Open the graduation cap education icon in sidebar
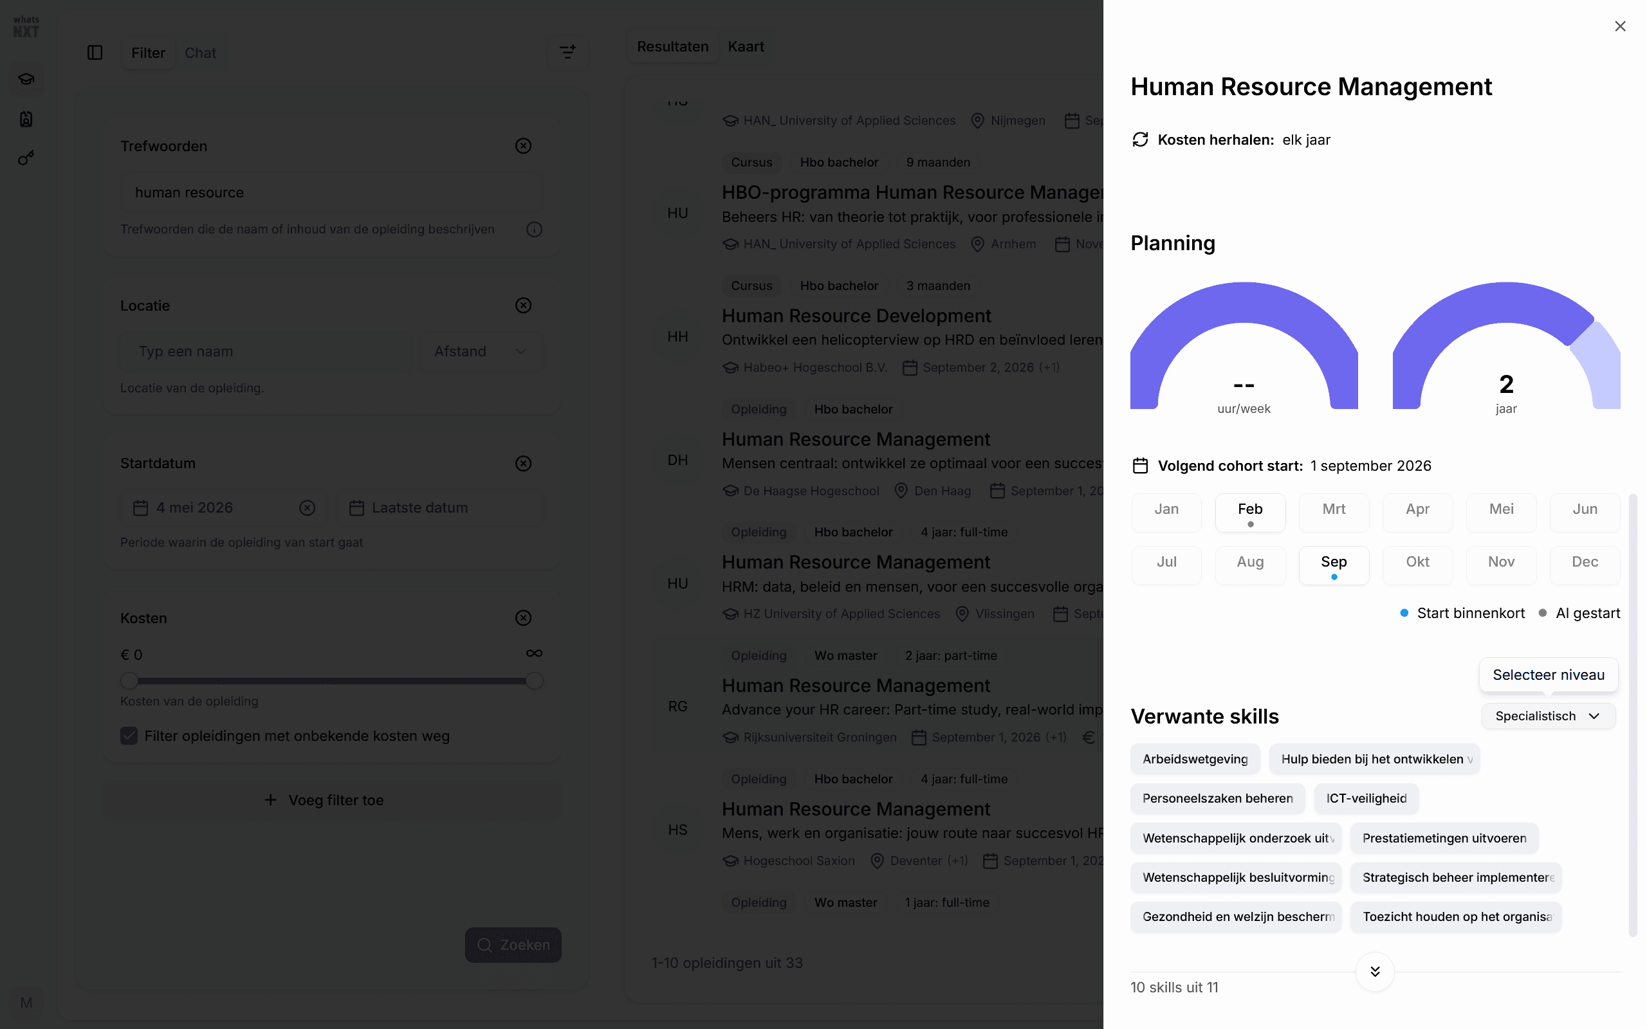Image resolution: width=1647 pixels, height=1029 pixels. 26,79
